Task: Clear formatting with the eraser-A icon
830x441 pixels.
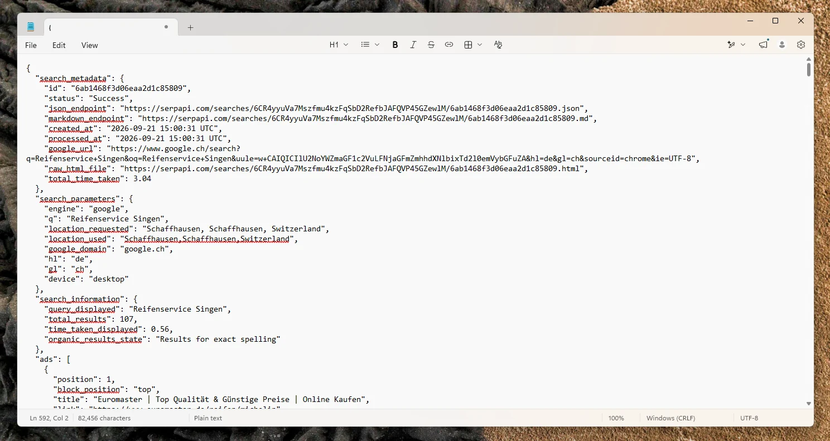Action: click(x=498, y=45)
